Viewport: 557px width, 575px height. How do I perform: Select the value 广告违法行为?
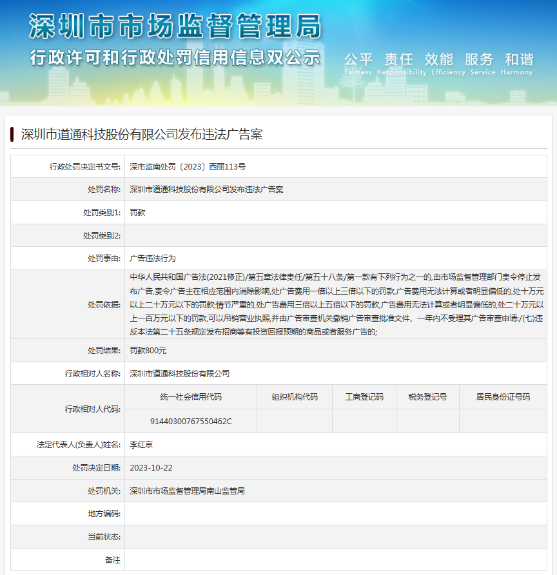[153, 258]
